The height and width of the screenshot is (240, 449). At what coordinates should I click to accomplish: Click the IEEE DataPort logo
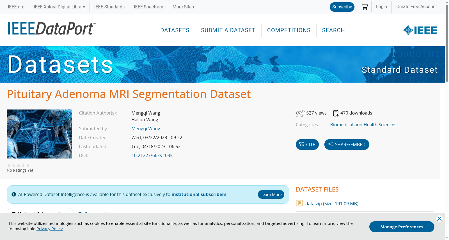(x=51, y=29)
